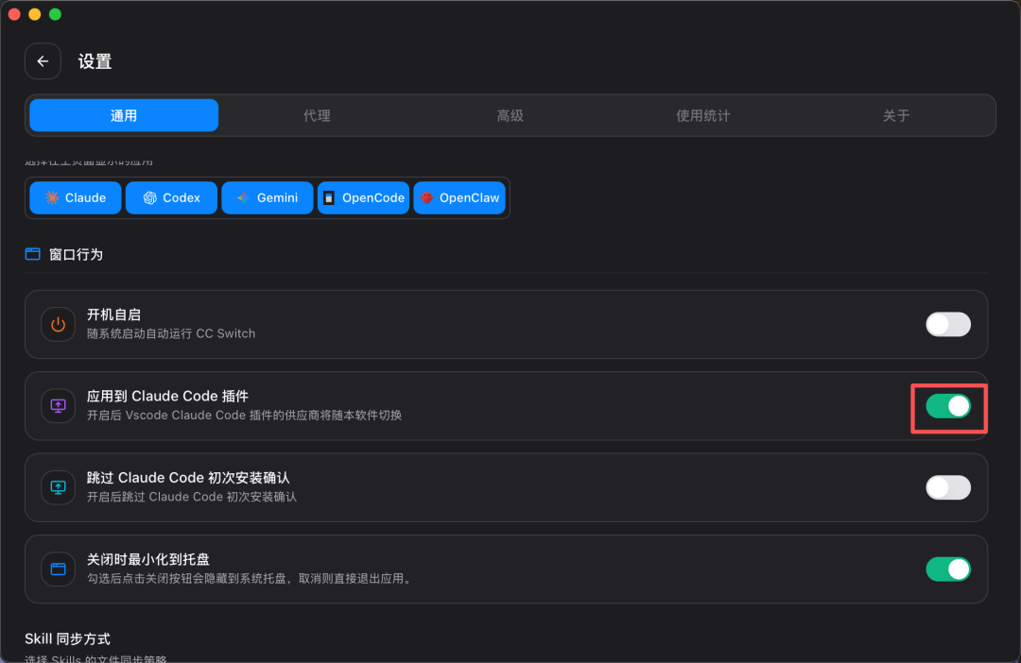Click description 开启后 Vscode Claude Code 插件的供应商将随本软件切换
Image resolution: width=1021 pixels, height=663 pixels.
245,416
